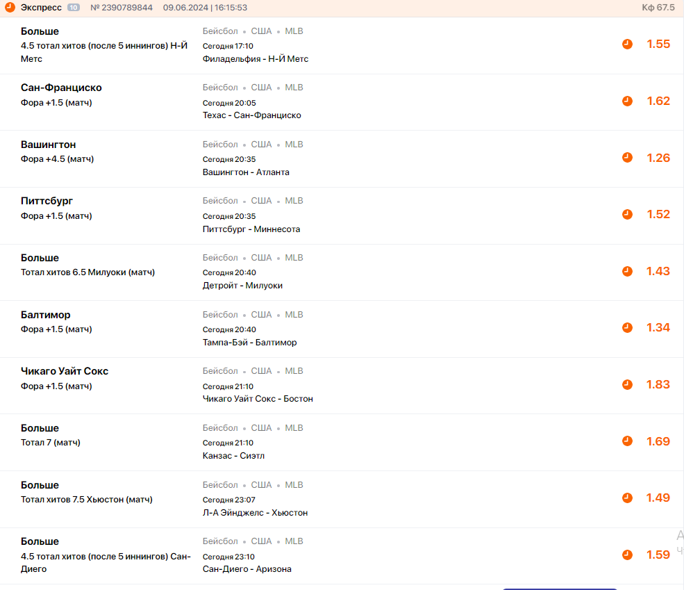Click the odds value 1.26
This screenshot has height=590, width=684.
[658, 158]
